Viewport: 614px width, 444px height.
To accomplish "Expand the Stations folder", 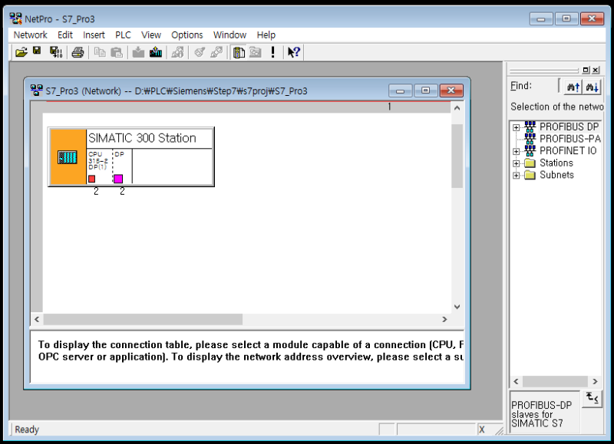I will click(x=515, y=163).
